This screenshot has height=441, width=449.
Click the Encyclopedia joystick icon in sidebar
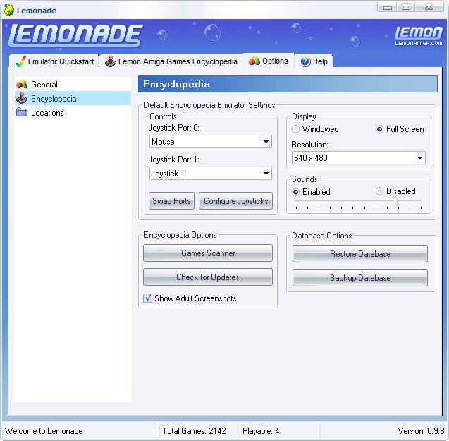click(22, 98)
